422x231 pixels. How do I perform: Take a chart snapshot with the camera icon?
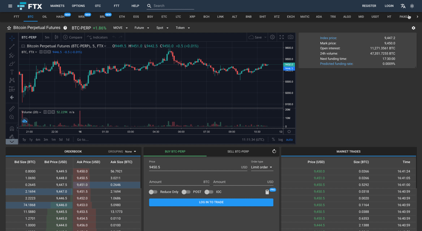(x=290, y=37)
